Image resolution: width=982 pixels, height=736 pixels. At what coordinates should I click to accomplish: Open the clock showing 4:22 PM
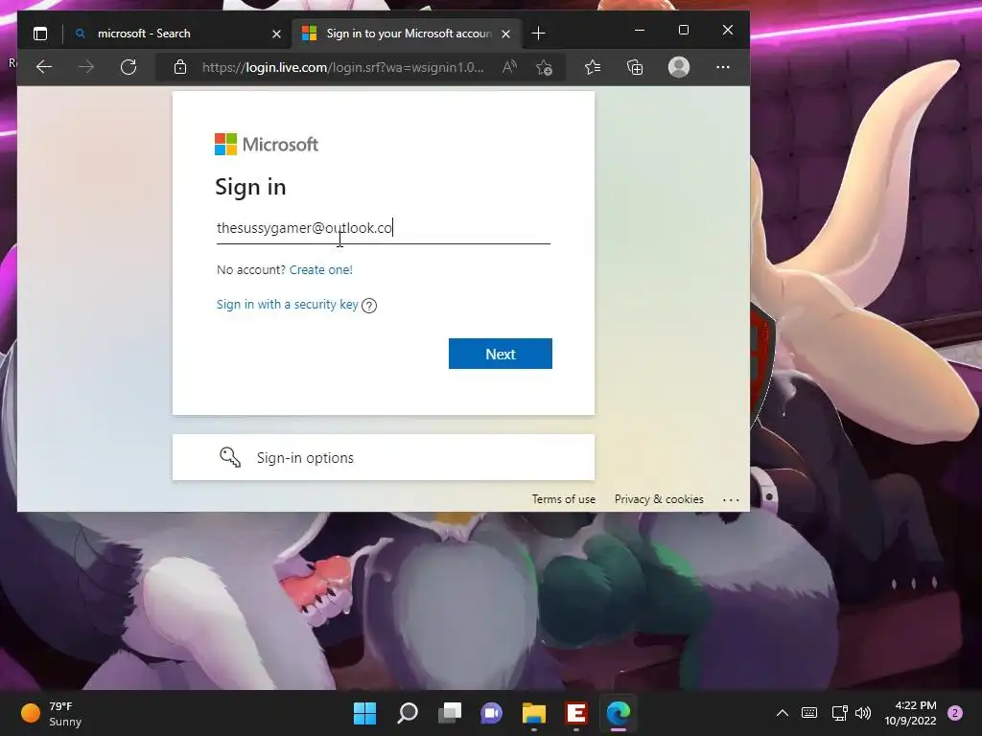[911, 713]
